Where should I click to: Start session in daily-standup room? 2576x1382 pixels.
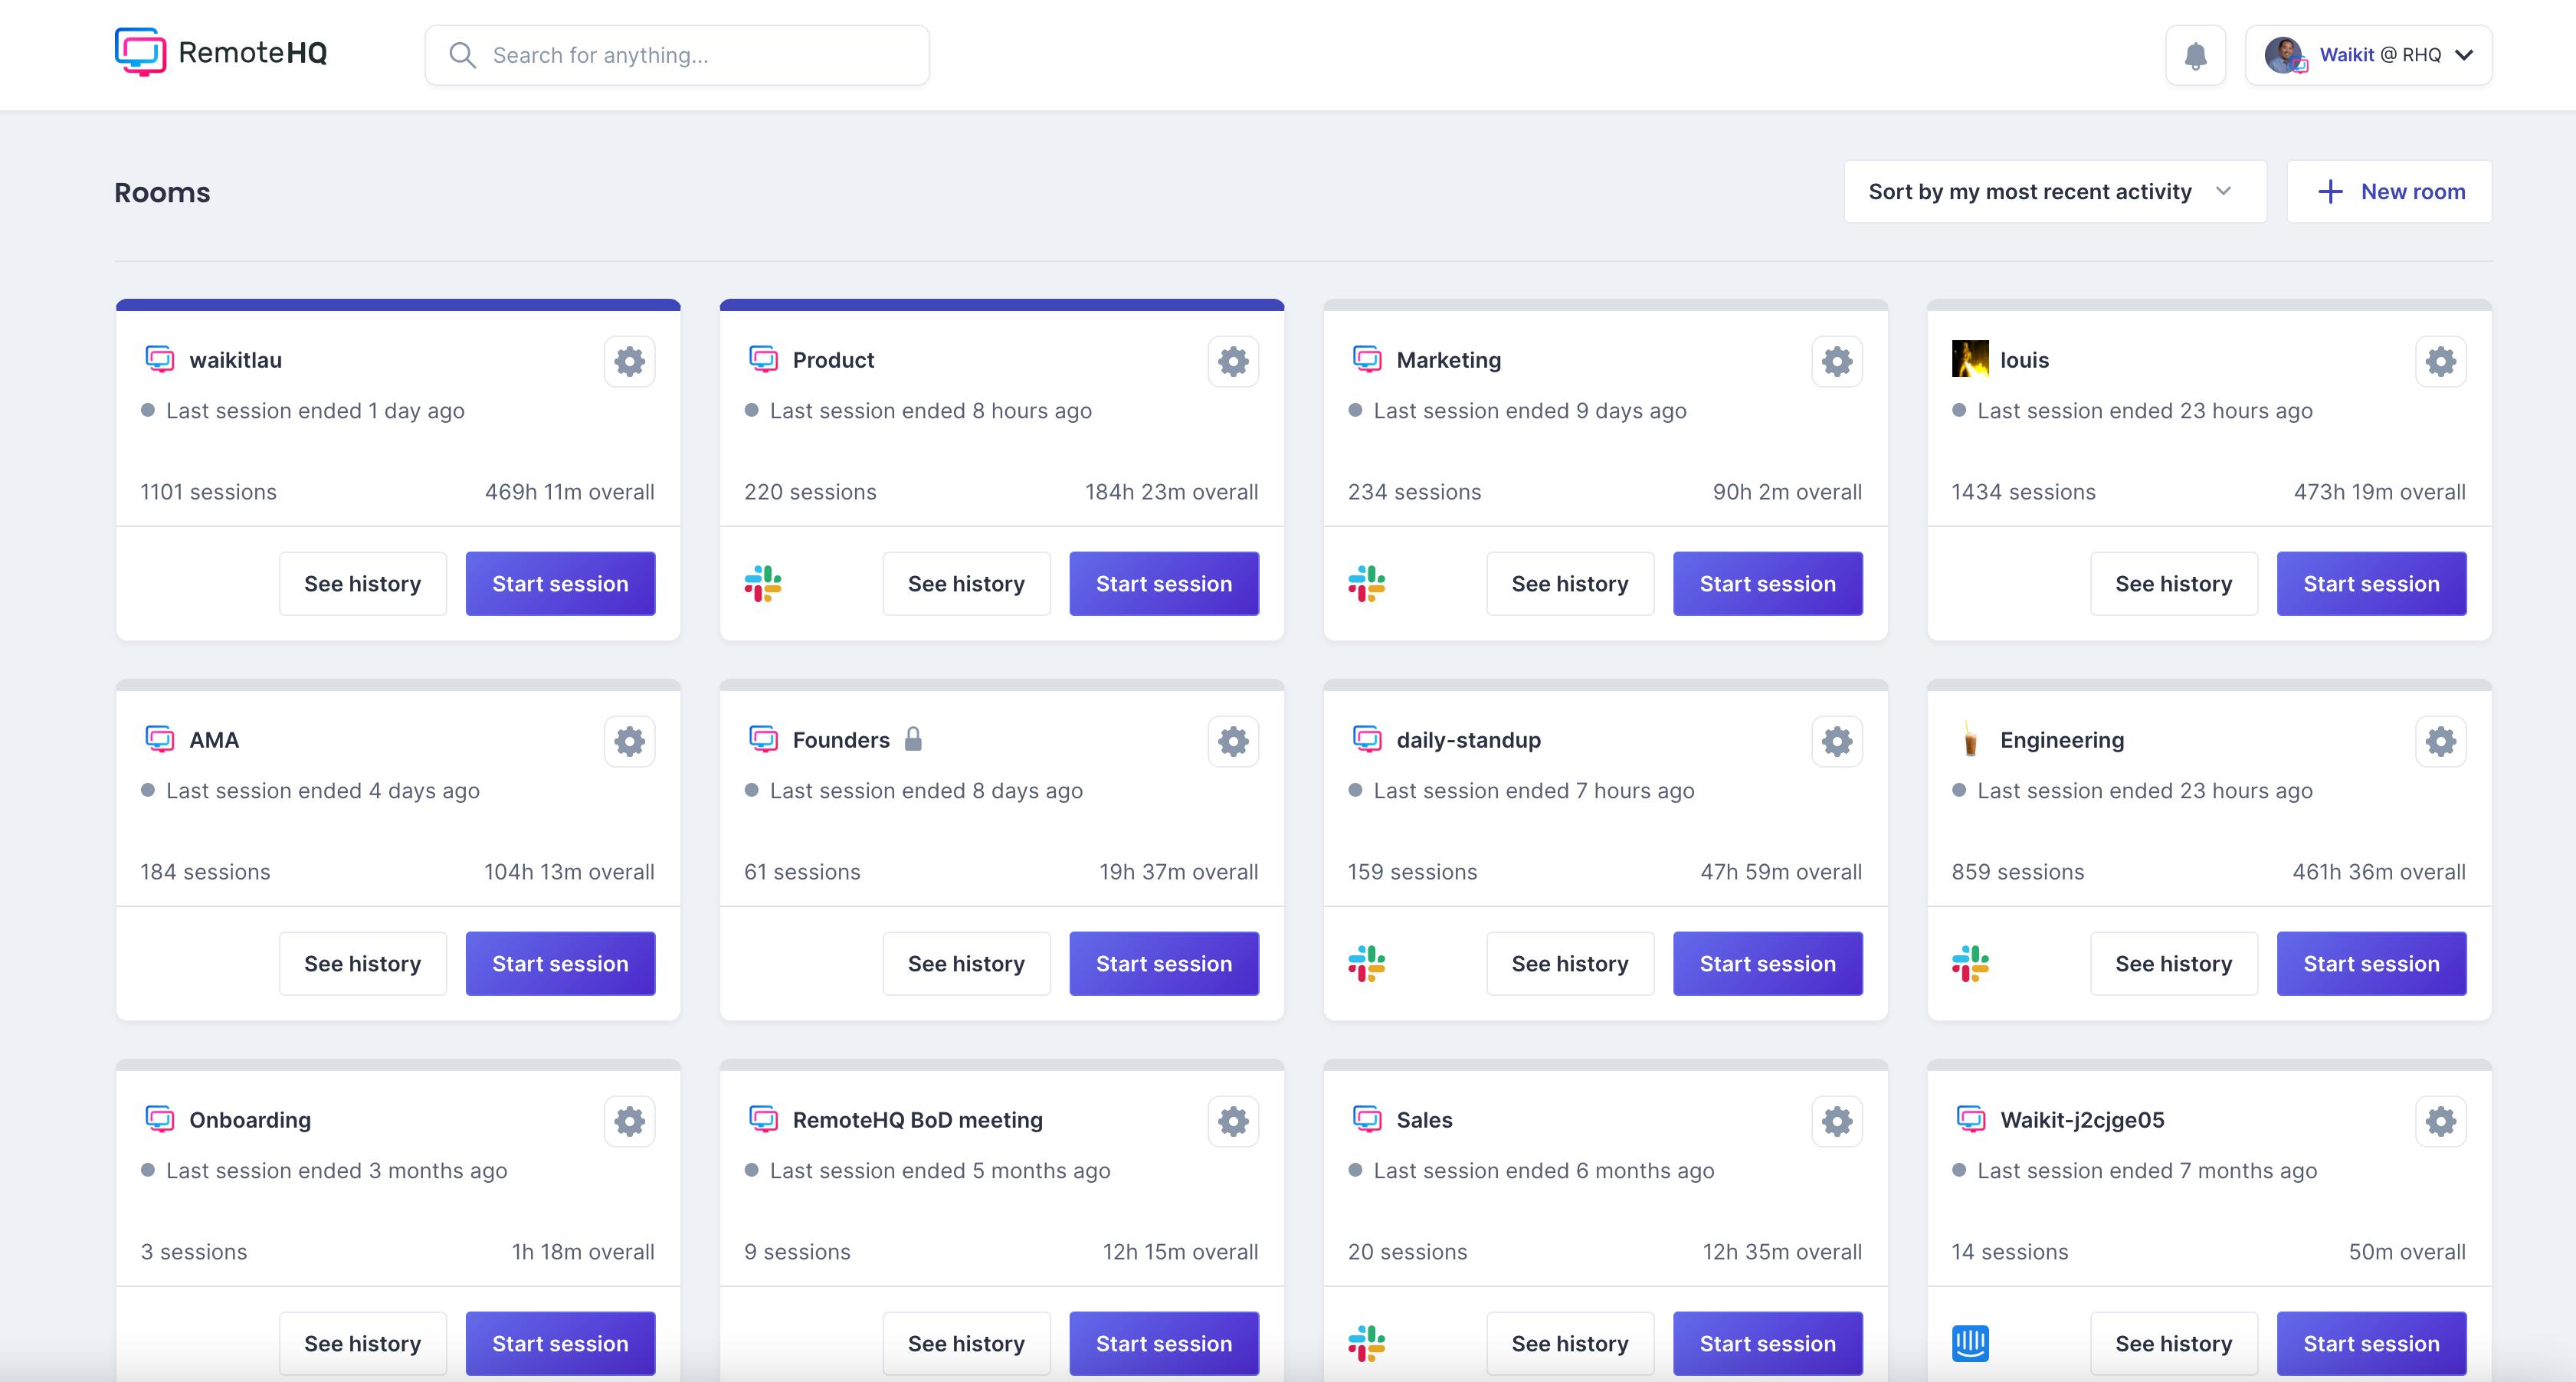point(1768,963)
